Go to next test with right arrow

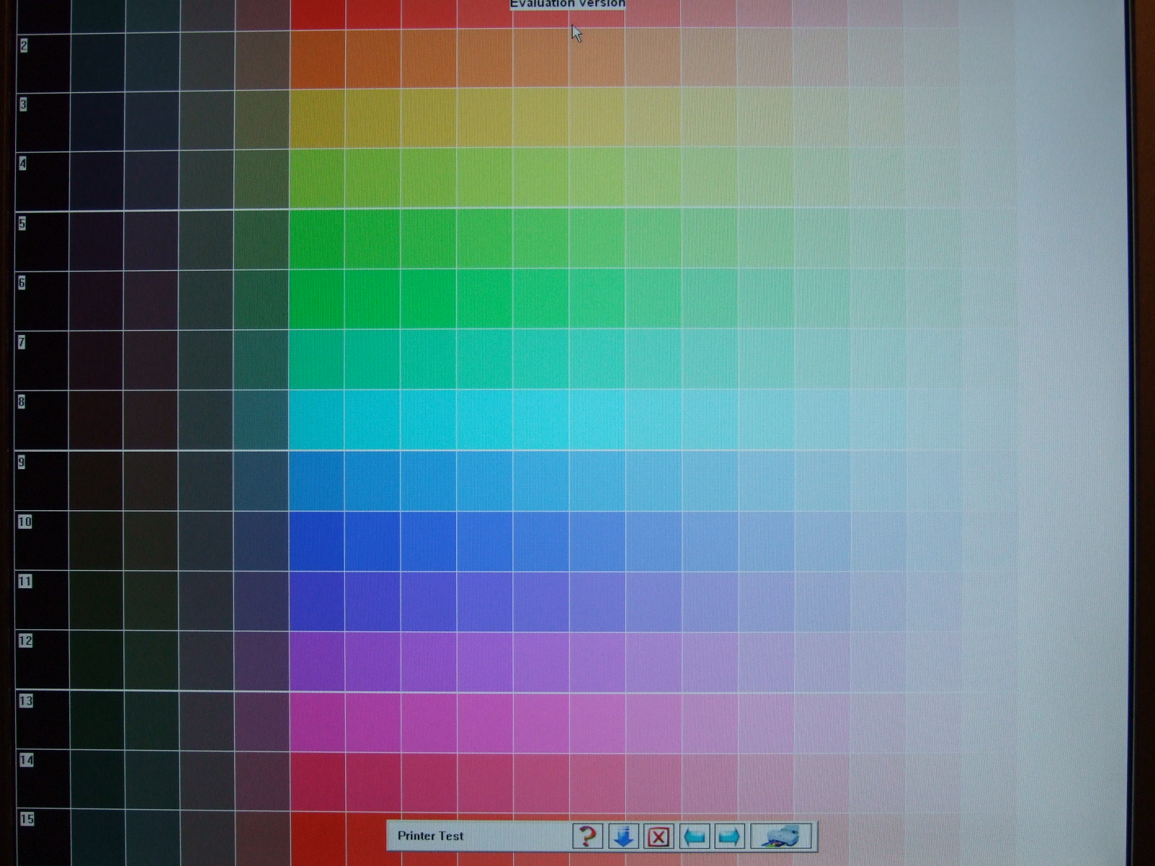[x=729, y=836]
